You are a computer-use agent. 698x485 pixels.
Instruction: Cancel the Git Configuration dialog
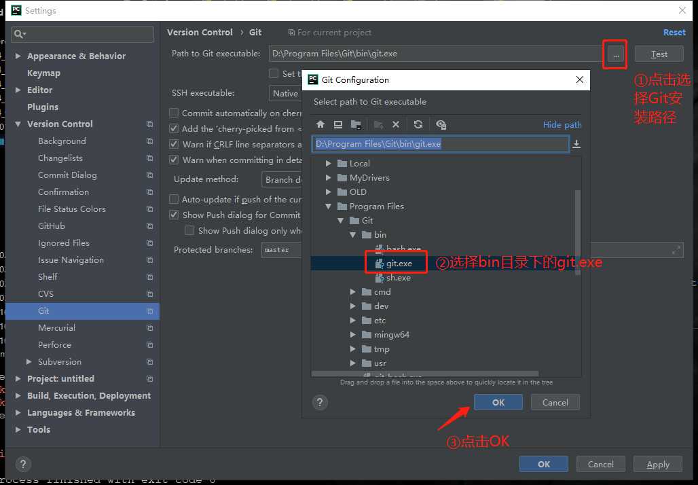click(x=555, y=402)
